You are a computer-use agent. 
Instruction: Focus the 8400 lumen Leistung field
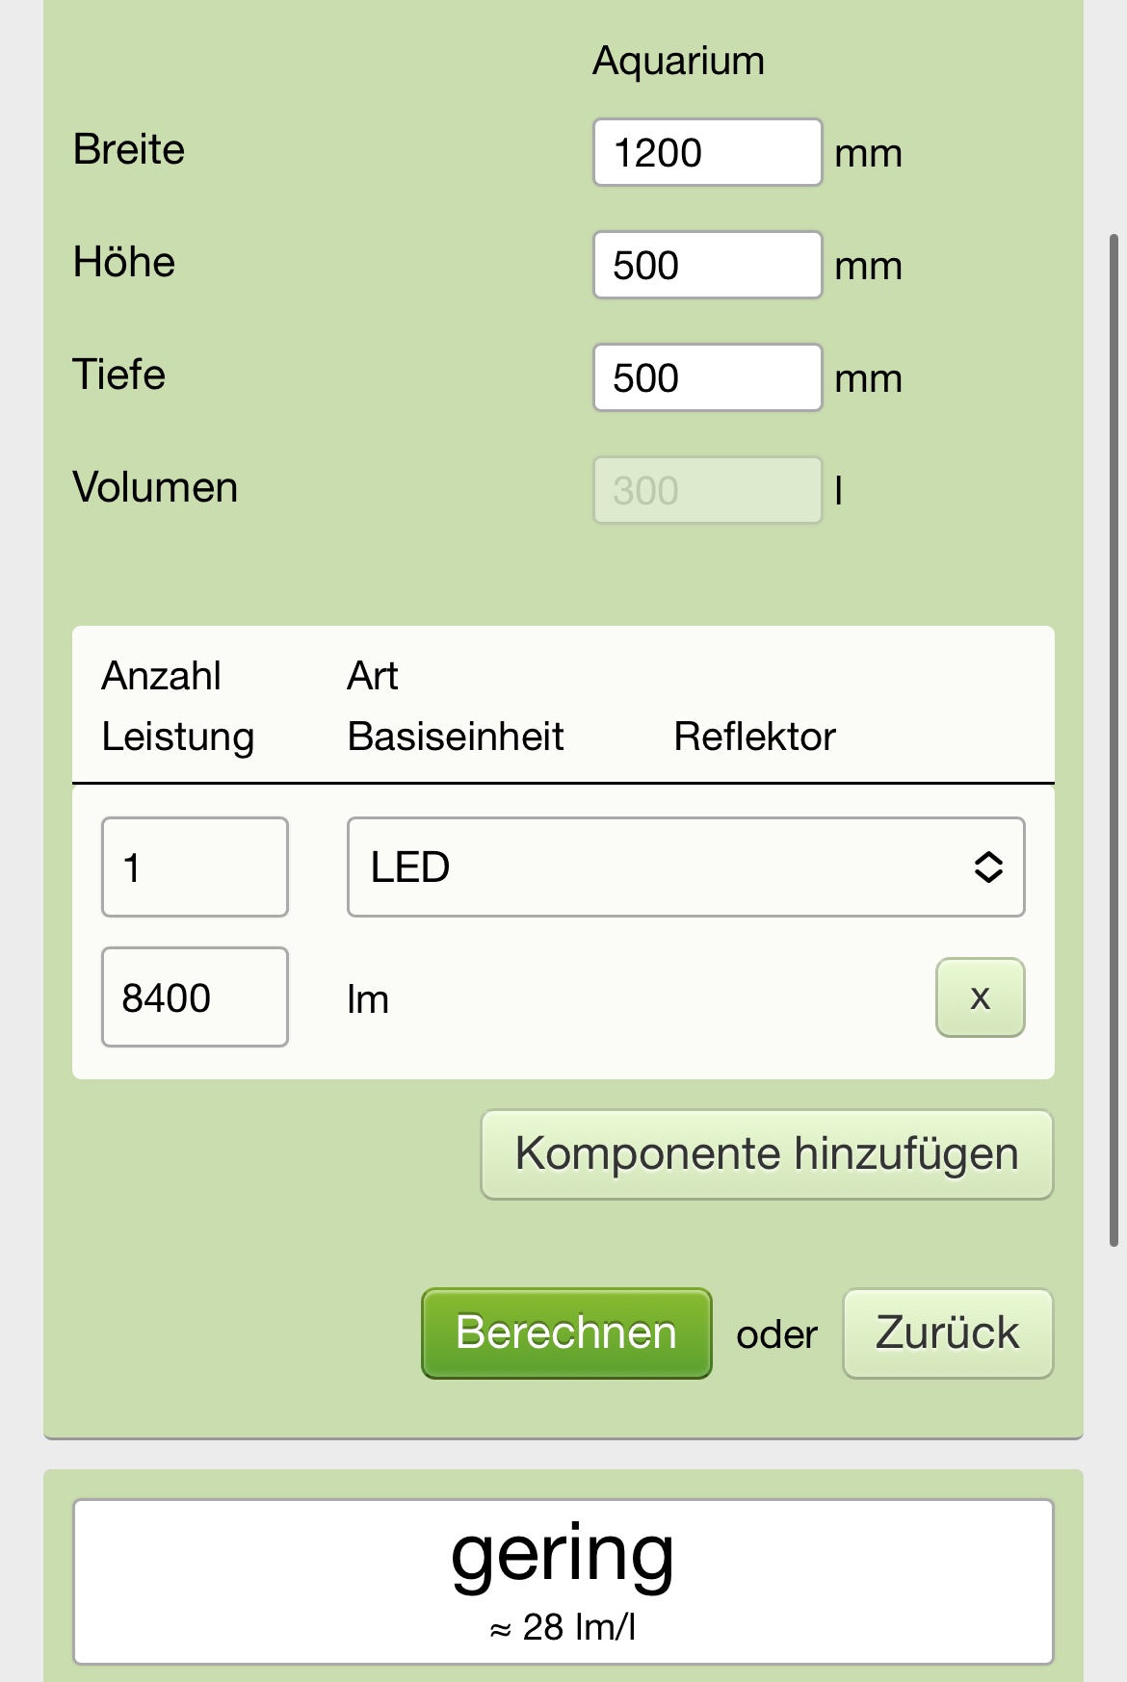tap(195, 997)
